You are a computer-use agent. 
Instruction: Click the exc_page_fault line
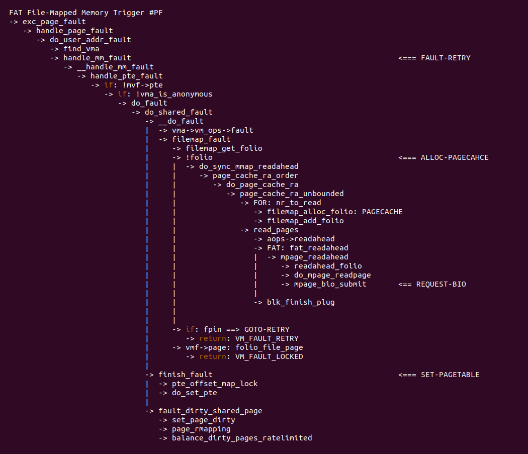pos(54,22)
